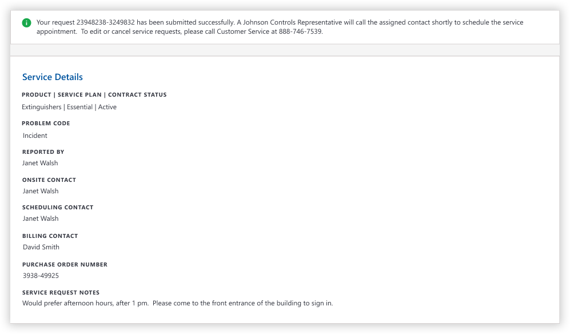The width and height of the screenshot is (570, 334).
Task: Click the Service Details heading
Action: click(53, 77)
